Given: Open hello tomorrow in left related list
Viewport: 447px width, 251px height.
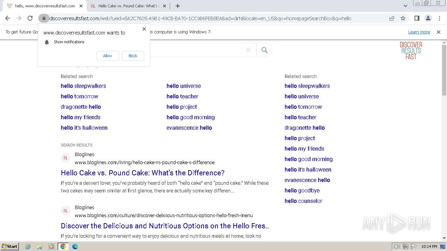Looking at the screenshot, I should click(x=79, y=96).
